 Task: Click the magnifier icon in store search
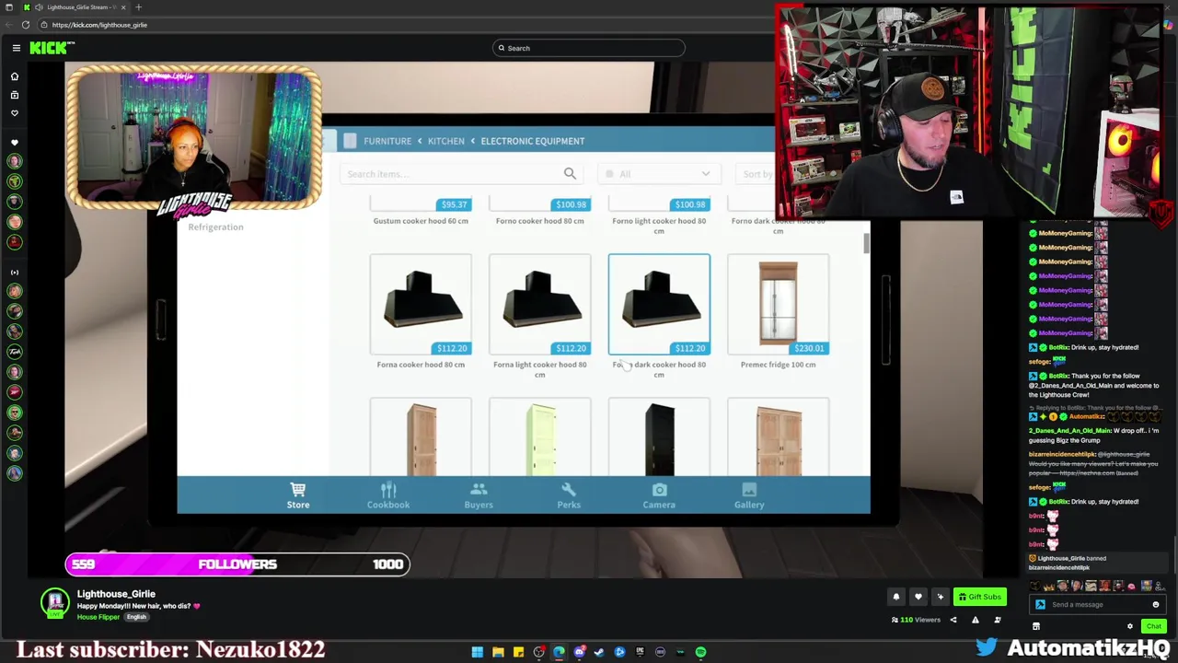tap(570, 173)
